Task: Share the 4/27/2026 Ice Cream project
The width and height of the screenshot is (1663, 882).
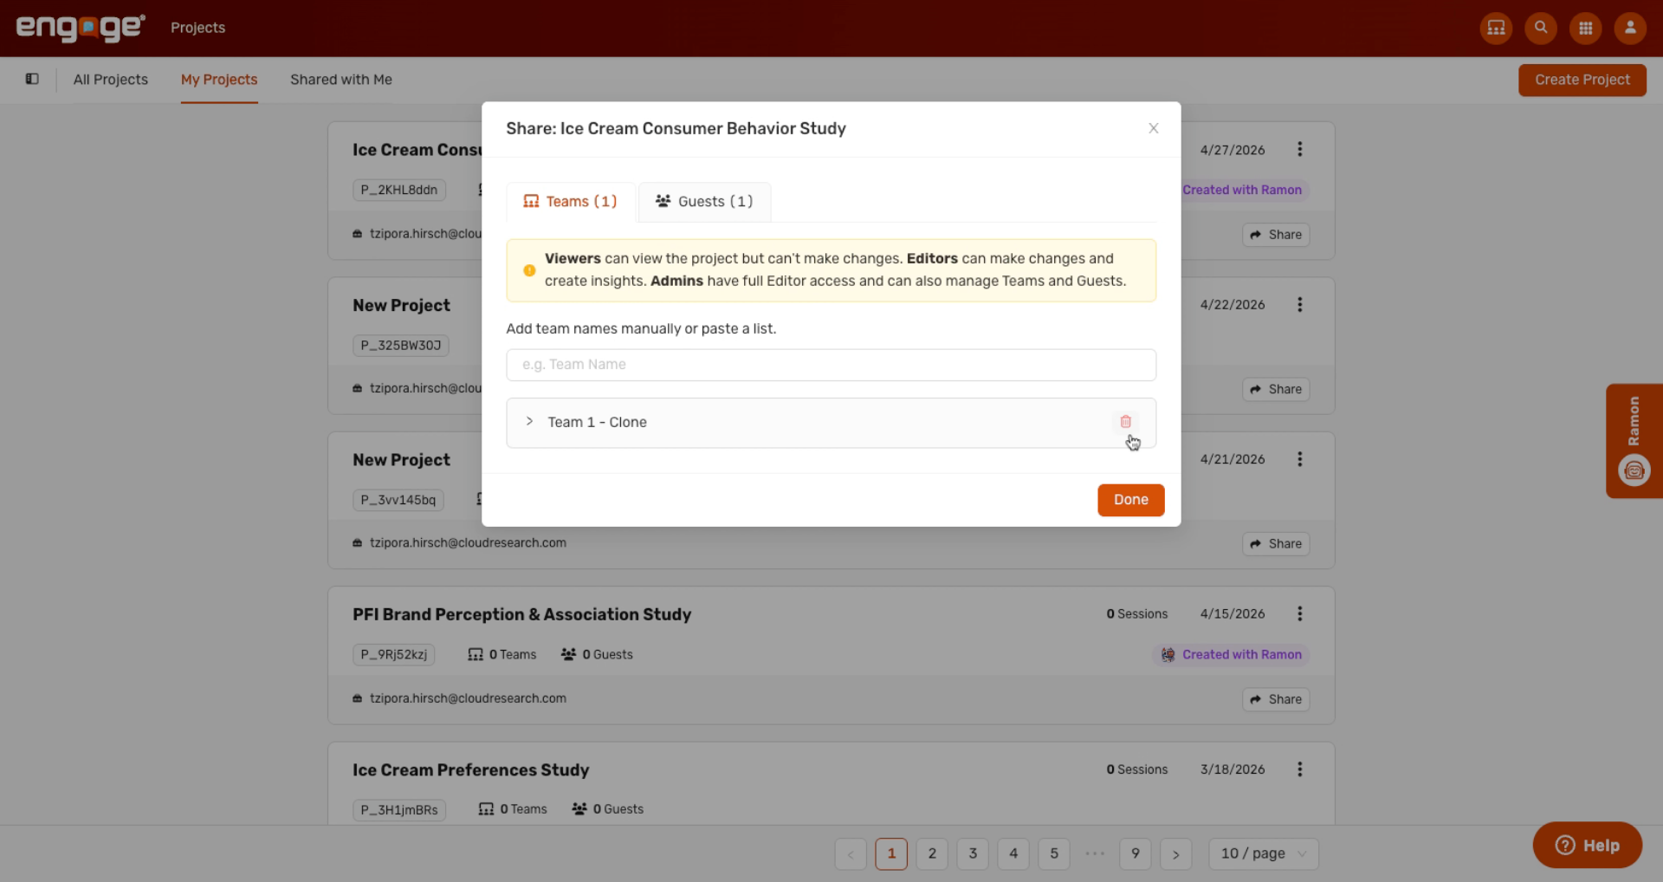Action: pos(1276,235)
